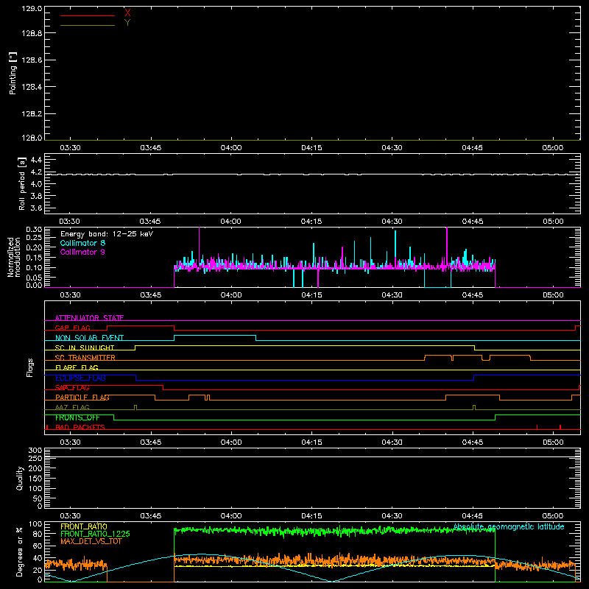This screenshot has height=589, width=589.
Task: Click the Absolute geomagnetic latitude label
Action: (x=509, y=526)
